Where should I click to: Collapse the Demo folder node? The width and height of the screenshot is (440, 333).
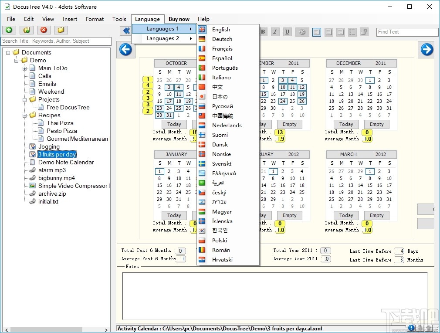click(x=16, y=60)
